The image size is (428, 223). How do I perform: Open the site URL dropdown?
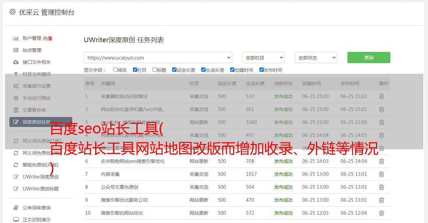click(x=158, y=57)
